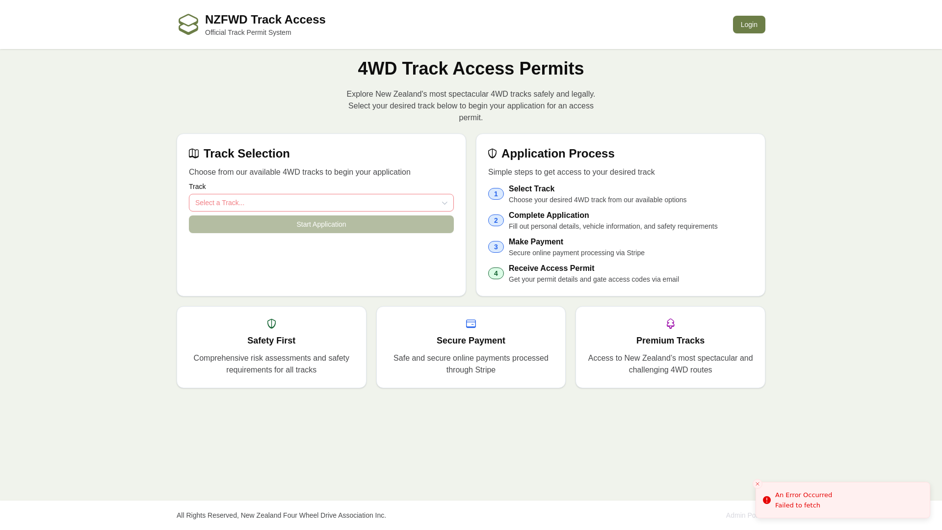The image size is (942, 530).
Task: Click the Track field label
Action: tap(197, 186)
